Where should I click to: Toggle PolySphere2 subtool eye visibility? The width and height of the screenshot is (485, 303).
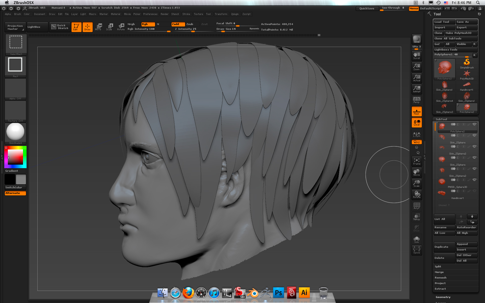point(474,124)
